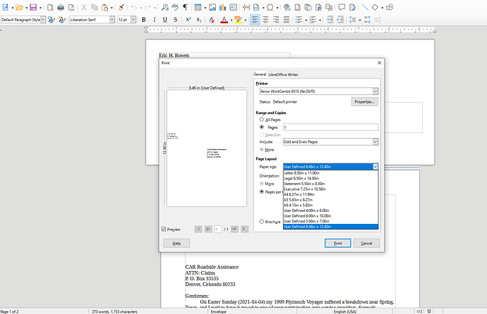Viewport: 487px width, 314px height.
Task: Click the Print icon in main toolbar
Action: tap(61, 7)
